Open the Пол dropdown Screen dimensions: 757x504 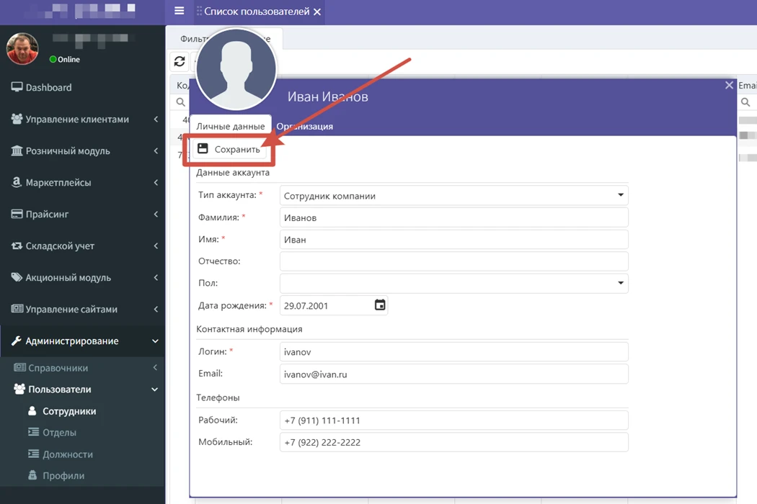tap(620, 283)
